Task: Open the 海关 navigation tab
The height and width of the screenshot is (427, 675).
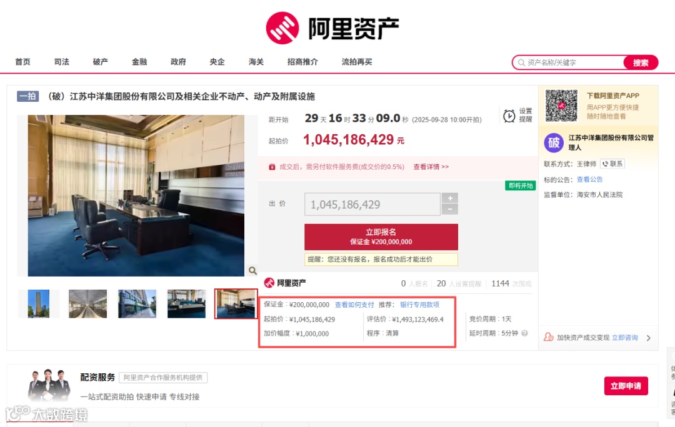Action: (256, 62)
